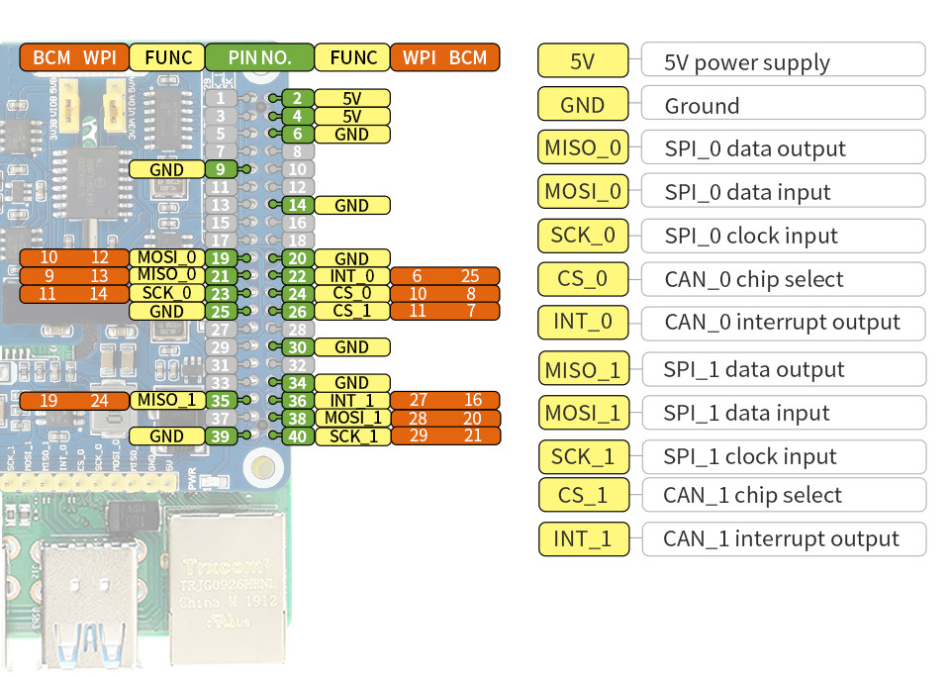Viewport: 950px width, 677px height.
Task: Select the 5V label in the legend
Action: coord(583,61)
